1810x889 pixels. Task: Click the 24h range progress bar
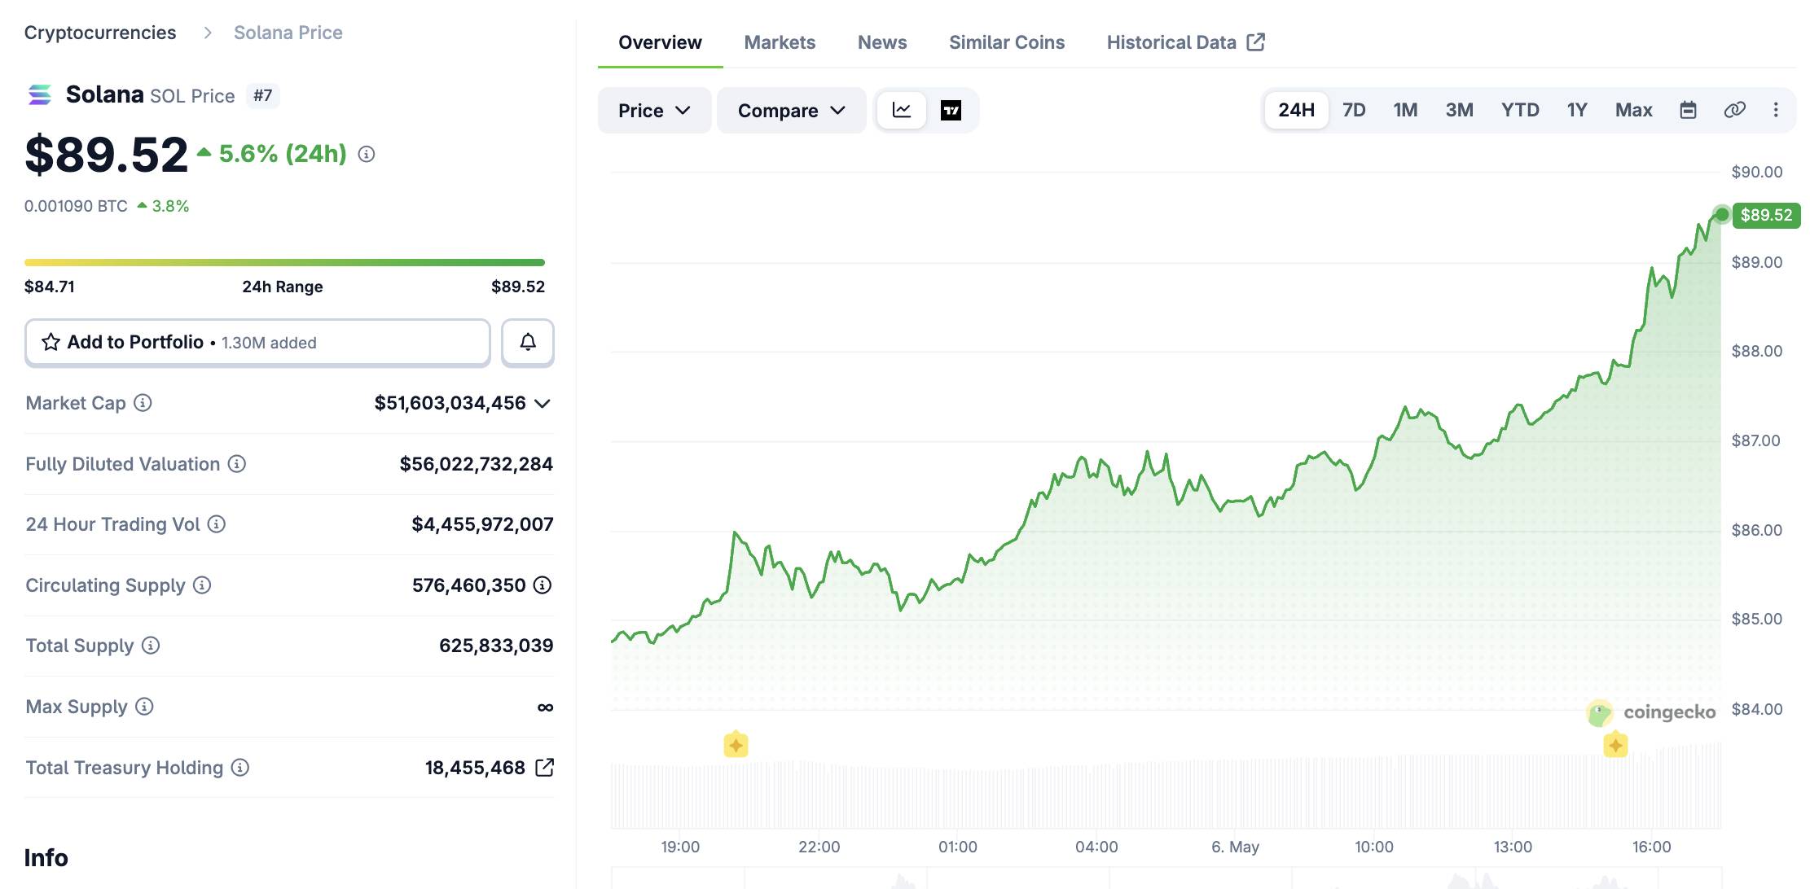[x=284, y=262]
